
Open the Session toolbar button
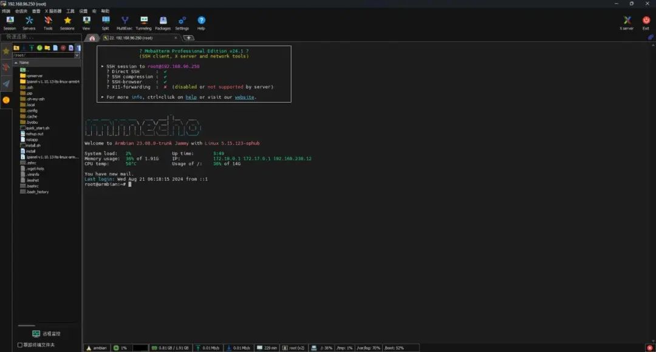pos(10,23)
